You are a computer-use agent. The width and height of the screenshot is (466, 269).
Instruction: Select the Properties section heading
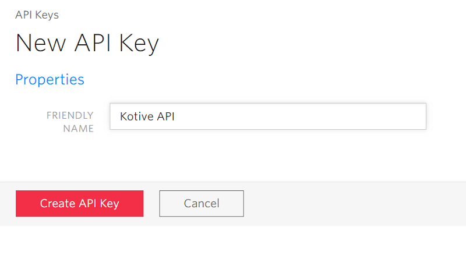pos(50,80)
